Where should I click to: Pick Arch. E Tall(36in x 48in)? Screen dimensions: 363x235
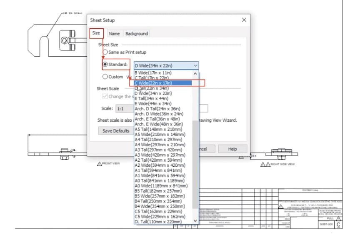pos(163,119)
